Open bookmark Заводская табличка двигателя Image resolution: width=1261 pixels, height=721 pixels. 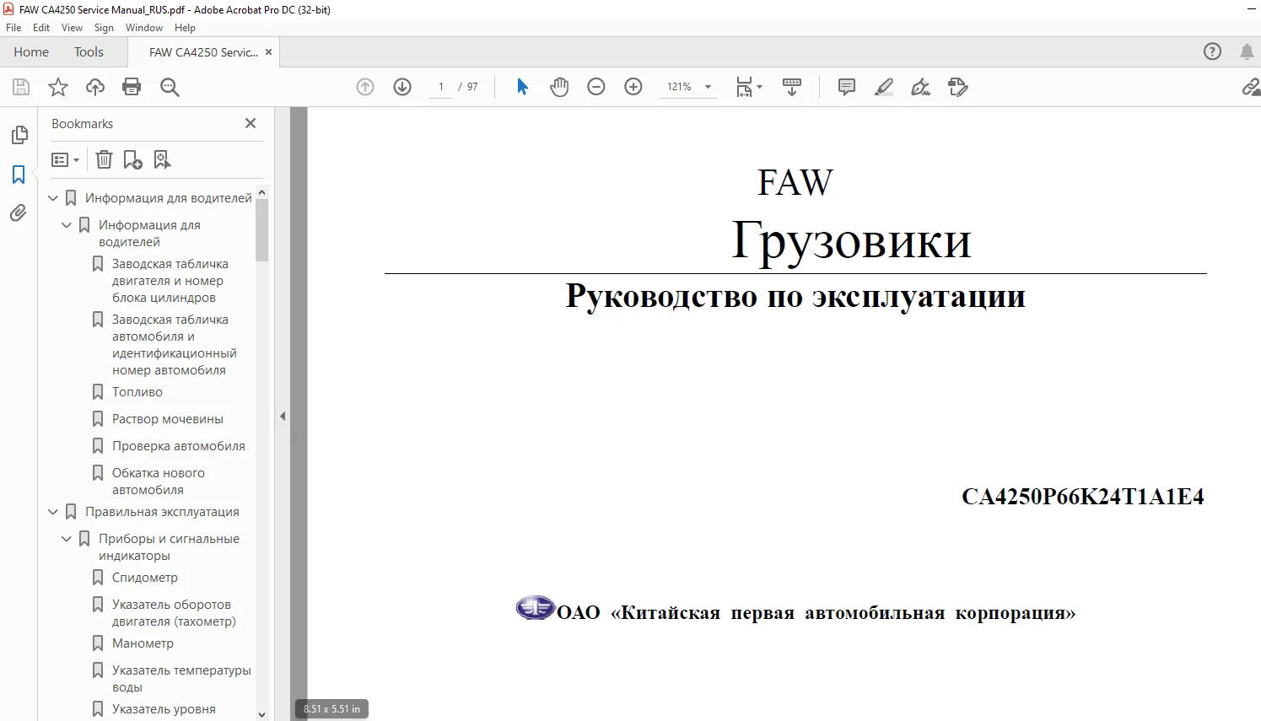(170, 281)
